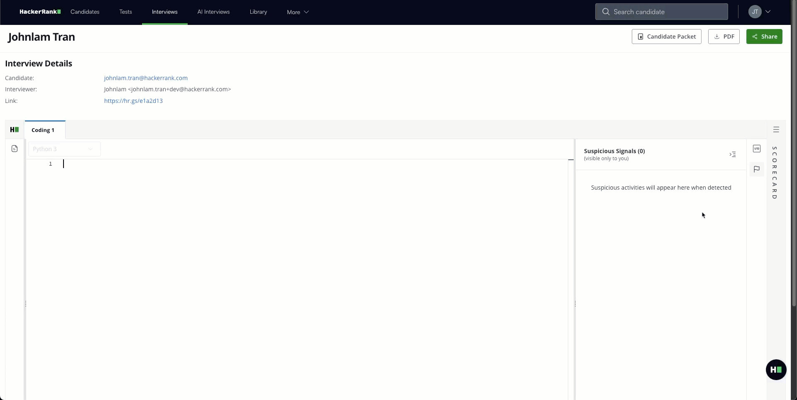Navigate to the Candidates section
Screen dimensions: 797x400
[x=85, y=12]
